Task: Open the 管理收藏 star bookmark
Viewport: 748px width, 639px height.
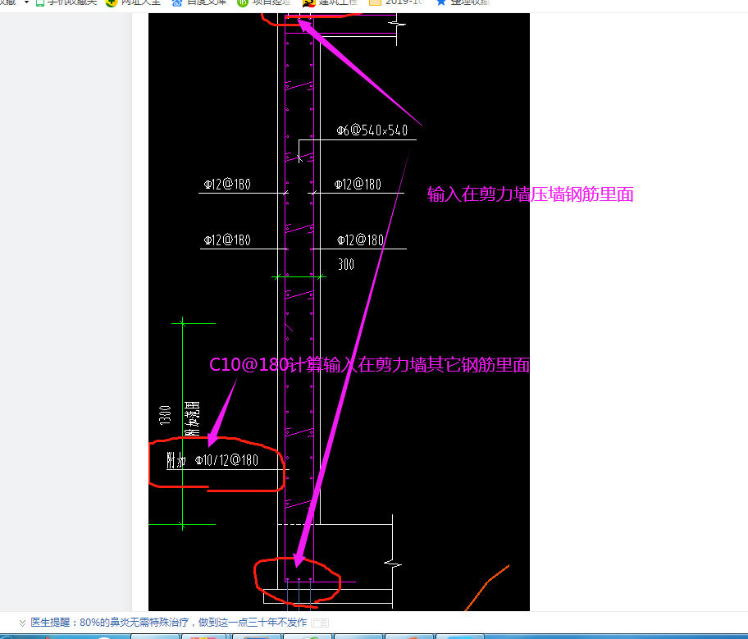Action: (x=463, y=2)
